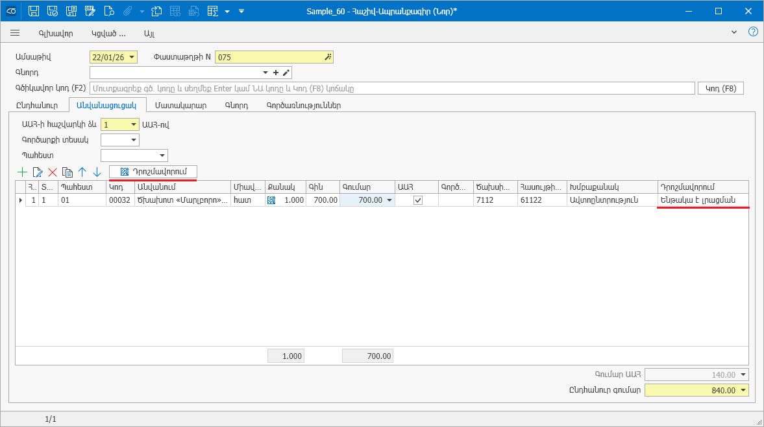Click the Կոդ (F8) button
The image size is (764, 427).
tap(720, 89)
